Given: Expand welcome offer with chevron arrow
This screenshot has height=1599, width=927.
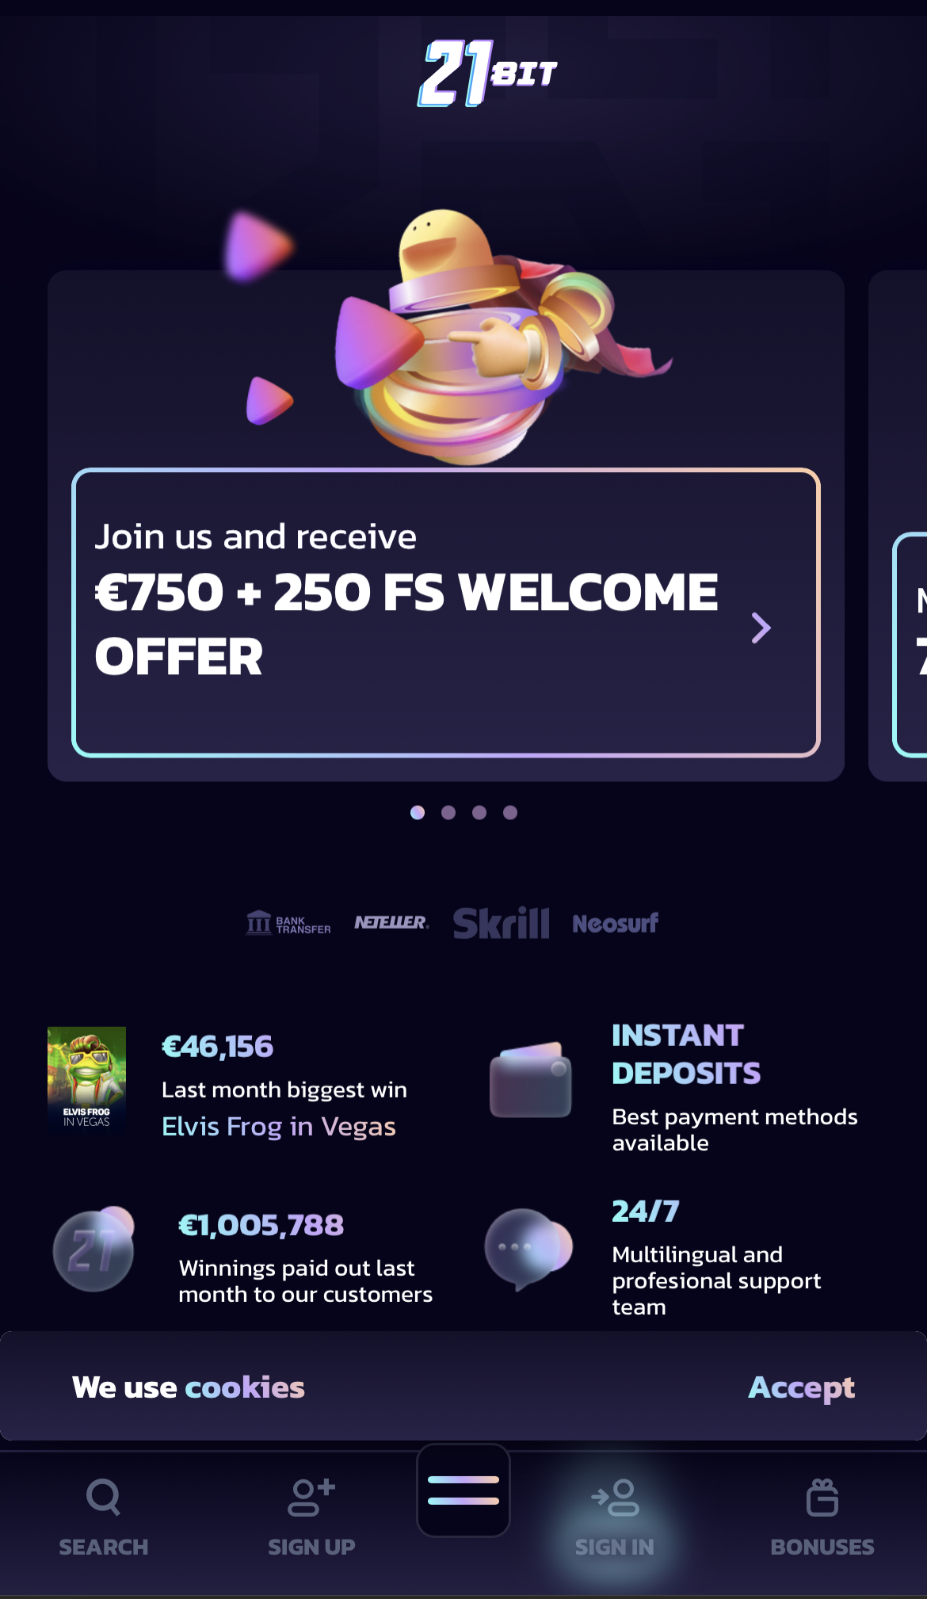Looking at the screenshot, I should pyautogui.click(x=761, y=628).
